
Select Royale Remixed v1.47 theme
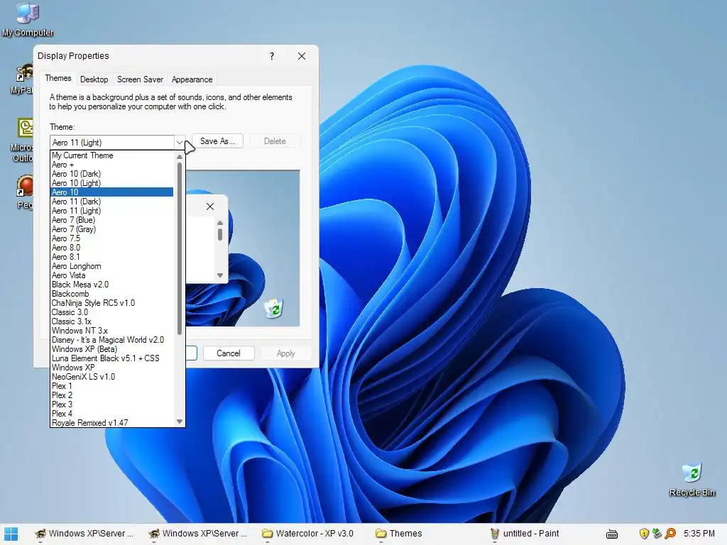(x=111, y=423)
